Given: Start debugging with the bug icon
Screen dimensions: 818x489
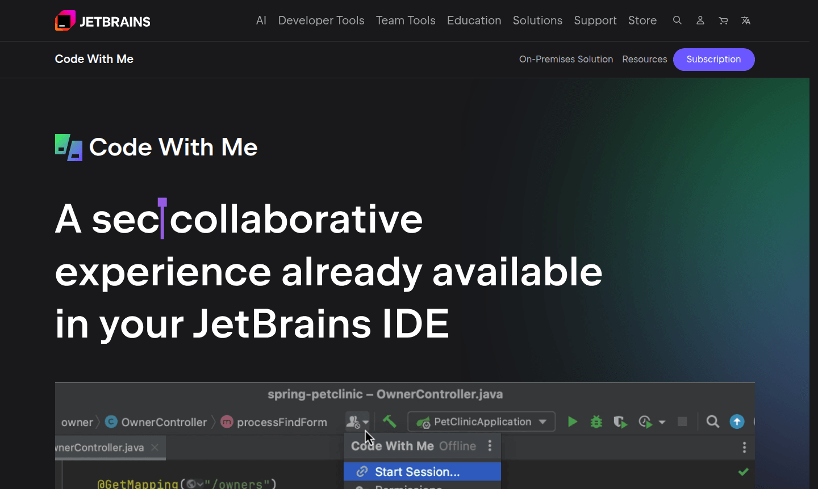Looking at the screenshot, I should (x=595, y=421).
